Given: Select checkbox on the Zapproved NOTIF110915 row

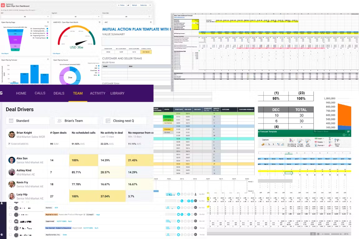Looking at the screenshot, I should coord(10,221).
